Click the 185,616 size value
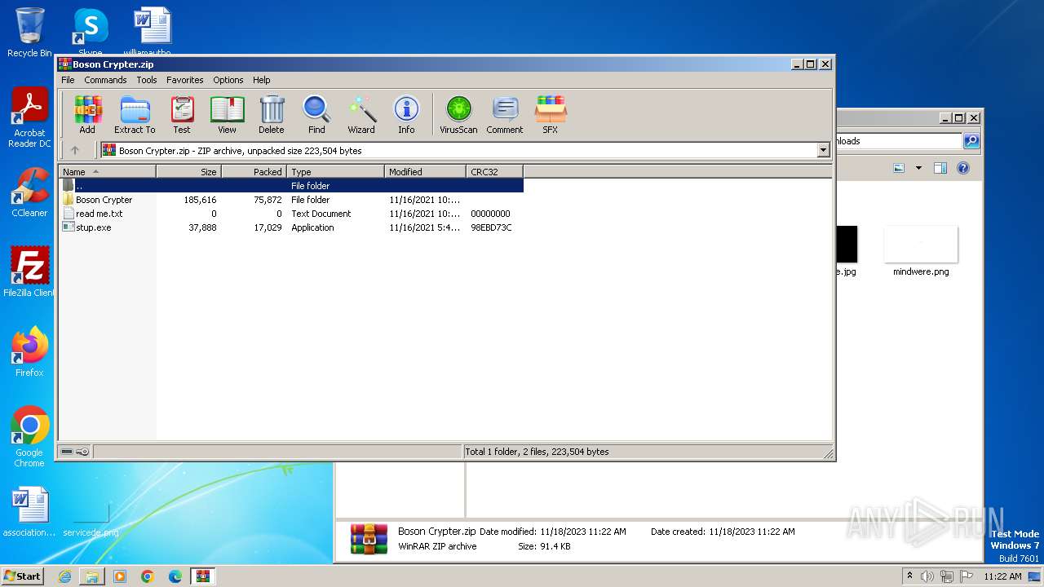This screenshot has height=587, width=1044. point(200,200)
